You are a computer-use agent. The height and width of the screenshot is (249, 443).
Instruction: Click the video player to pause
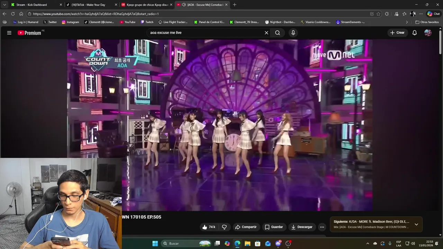tap(220, 125)
